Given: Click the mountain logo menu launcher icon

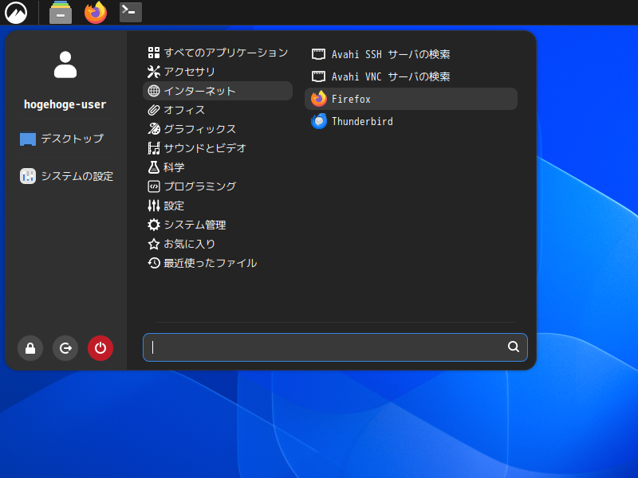Looking at the screenshot, I should pyautogui.click(x=16, y=12).
